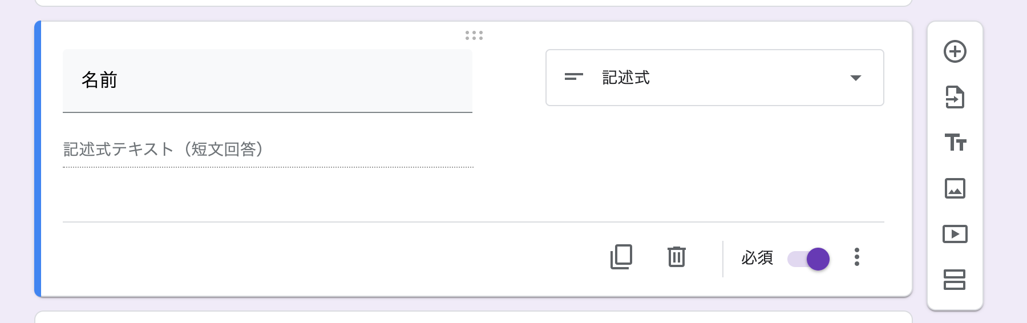Select the next question card below
This screenshot has height=323, width=1027.
474,317
